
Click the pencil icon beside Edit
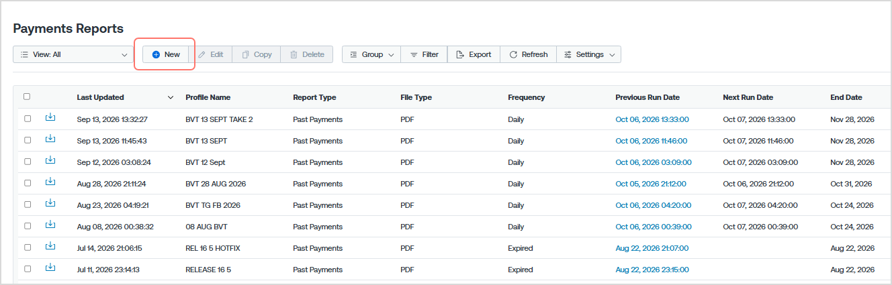202,54
